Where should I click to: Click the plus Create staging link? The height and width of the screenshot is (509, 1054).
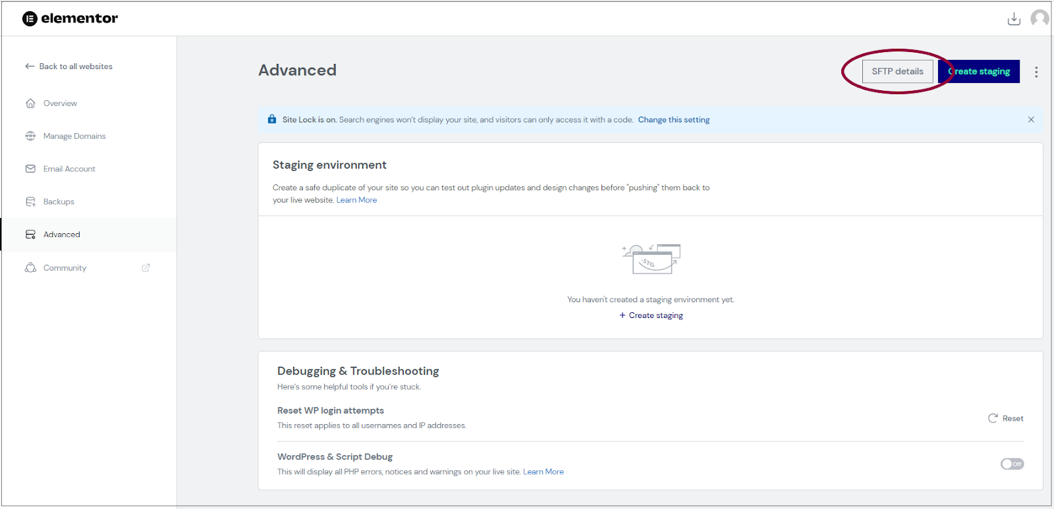coord(651,315)
